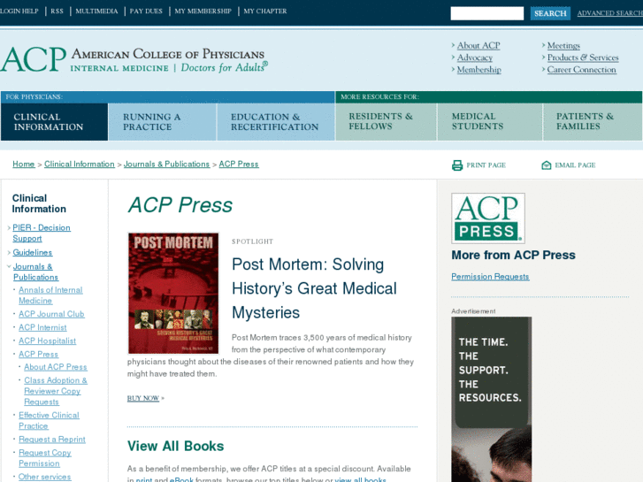The width and height of the screenshot is (643, 482).
Task: Click Clinical Information in the breadcrumb
Action: [x=79, y=164]
